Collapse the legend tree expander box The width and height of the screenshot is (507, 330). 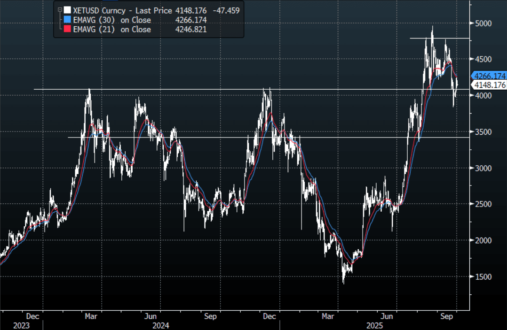[59, 9]
